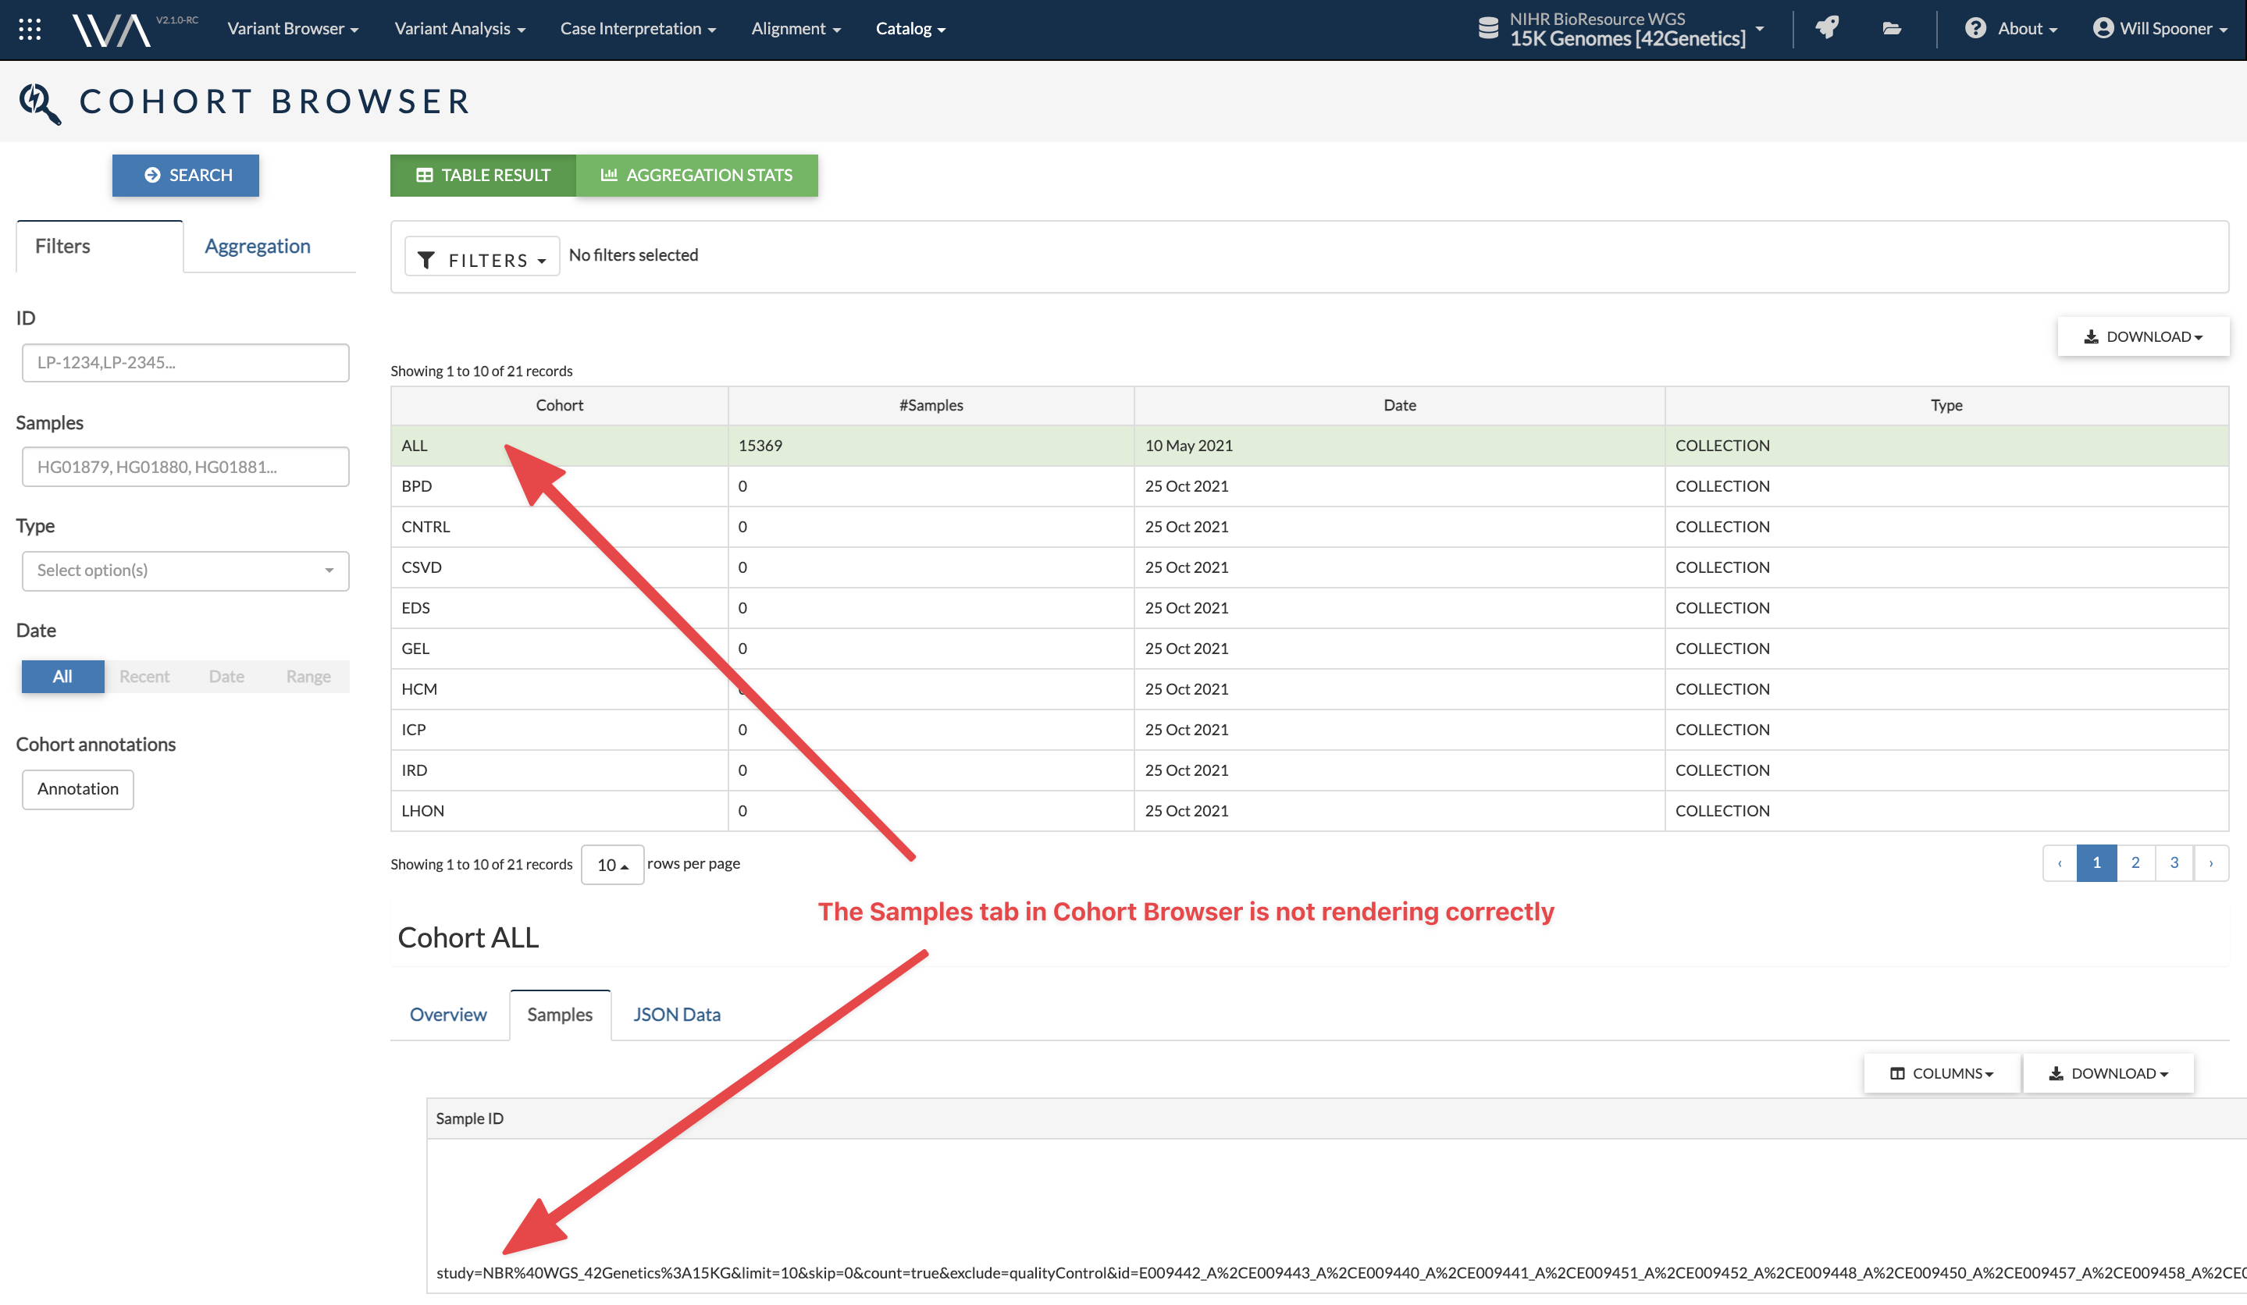This screenshot has height=1305, width=2247.
Task: Open the folder icon in the navigation bar
Action: [1892, 29]
